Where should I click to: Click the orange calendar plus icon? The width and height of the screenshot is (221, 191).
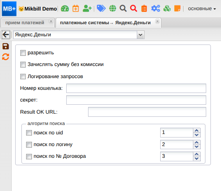pyautogui.click(x=76, y=9)
